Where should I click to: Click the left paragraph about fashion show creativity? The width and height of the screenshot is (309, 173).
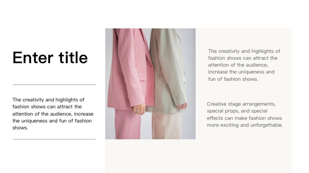pos(53,114)
